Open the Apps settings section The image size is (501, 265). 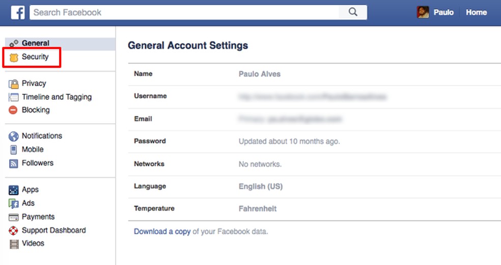(30, 190)
